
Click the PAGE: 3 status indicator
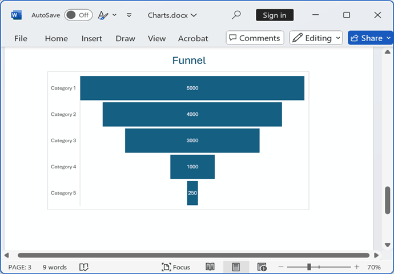20,267
